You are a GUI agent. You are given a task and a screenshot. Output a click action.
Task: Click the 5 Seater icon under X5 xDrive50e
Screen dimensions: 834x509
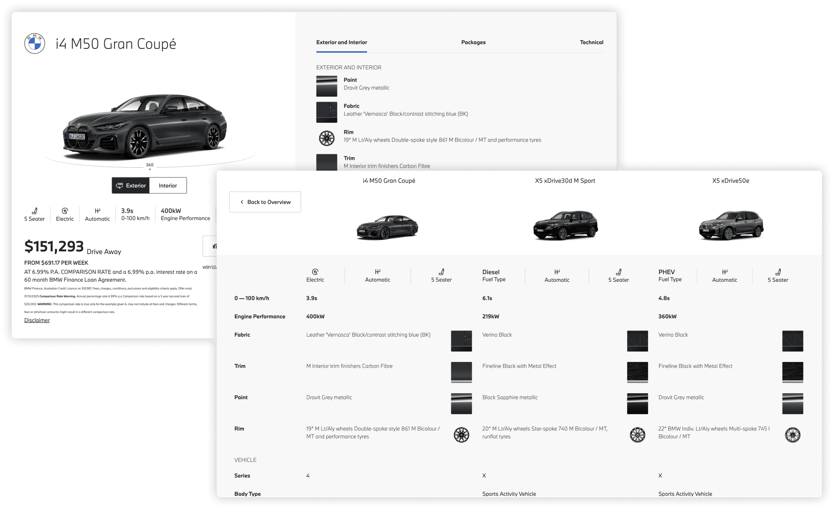click(778, 272)
